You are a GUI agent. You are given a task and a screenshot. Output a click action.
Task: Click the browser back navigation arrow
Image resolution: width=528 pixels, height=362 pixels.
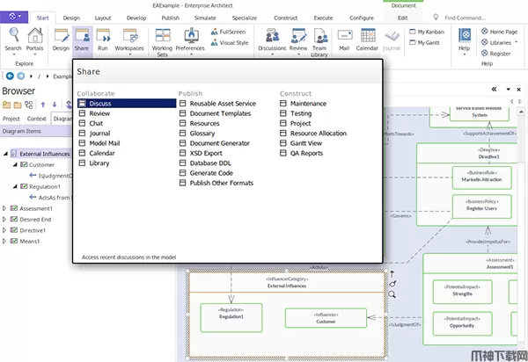(9, 76)
